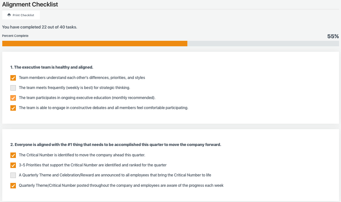Image resolution: width=341 pixels, height=202 pixels.
Task: Click the Percent Complete label
Action: [15, 36]
